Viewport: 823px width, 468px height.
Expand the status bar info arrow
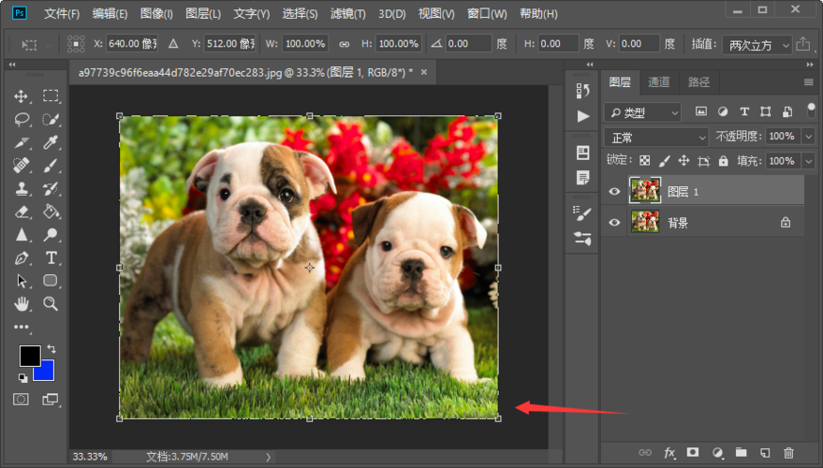[x=268, y=457]
